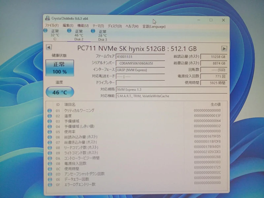Open the ディスク(D) menu
This screenshot has height=198, width=264.
click(x=115, y=26)
